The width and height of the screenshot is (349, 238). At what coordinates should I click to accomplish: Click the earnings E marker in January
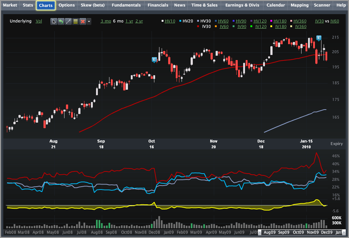(319, 38)
